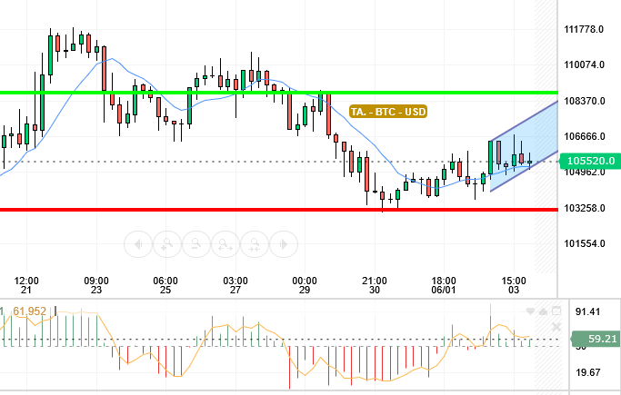The width and height of the screenshot is (621, 395).
Task: Click the 110074.0 price axis label
Action: click(584, 64)
